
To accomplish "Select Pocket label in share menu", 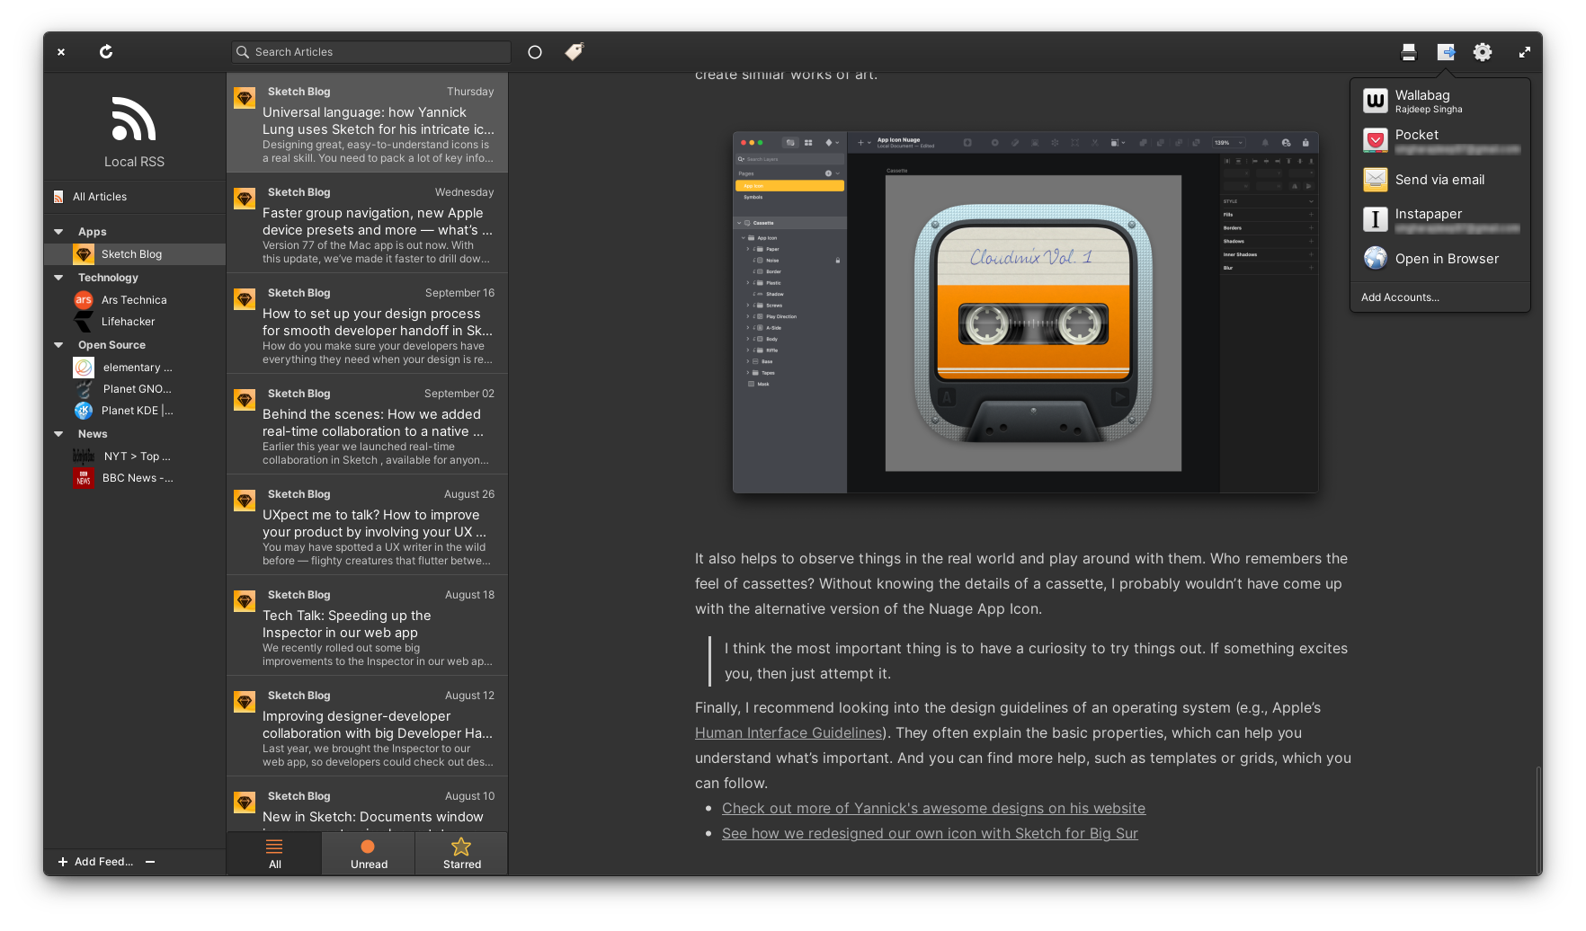I will (1417, 135).
